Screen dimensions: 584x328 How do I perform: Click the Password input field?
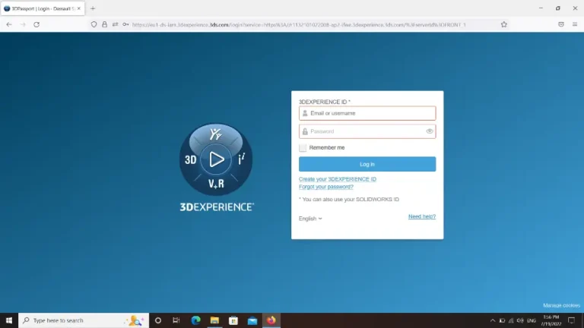(x=367, y=131)
